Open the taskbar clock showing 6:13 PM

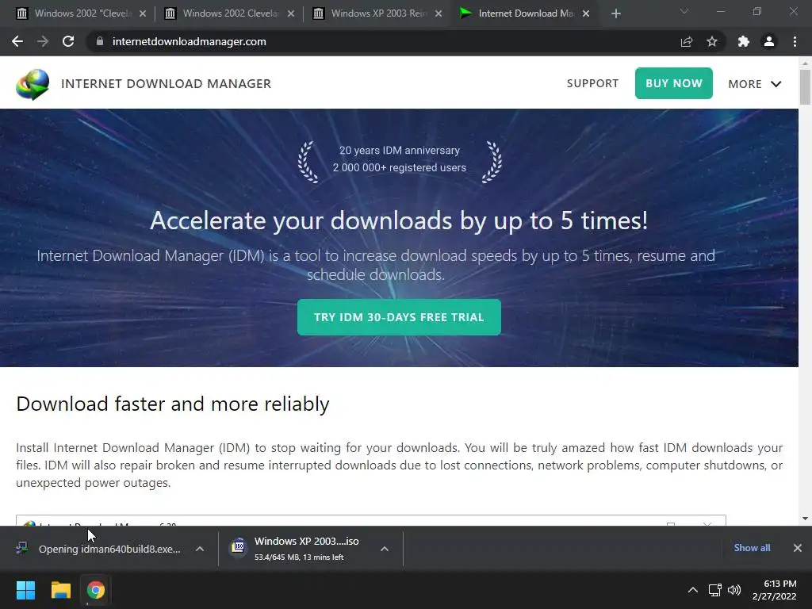(x=775, y=590)
